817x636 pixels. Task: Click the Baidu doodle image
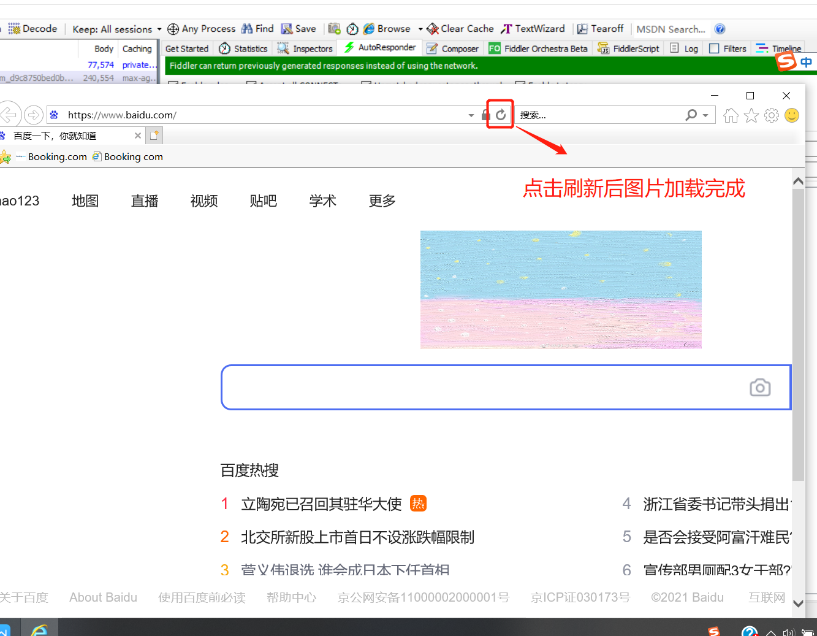(561, 289)
